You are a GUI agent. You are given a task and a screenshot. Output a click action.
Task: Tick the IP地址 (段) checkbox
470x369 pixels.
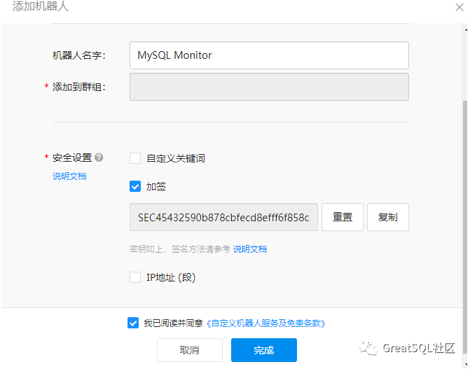135,277
